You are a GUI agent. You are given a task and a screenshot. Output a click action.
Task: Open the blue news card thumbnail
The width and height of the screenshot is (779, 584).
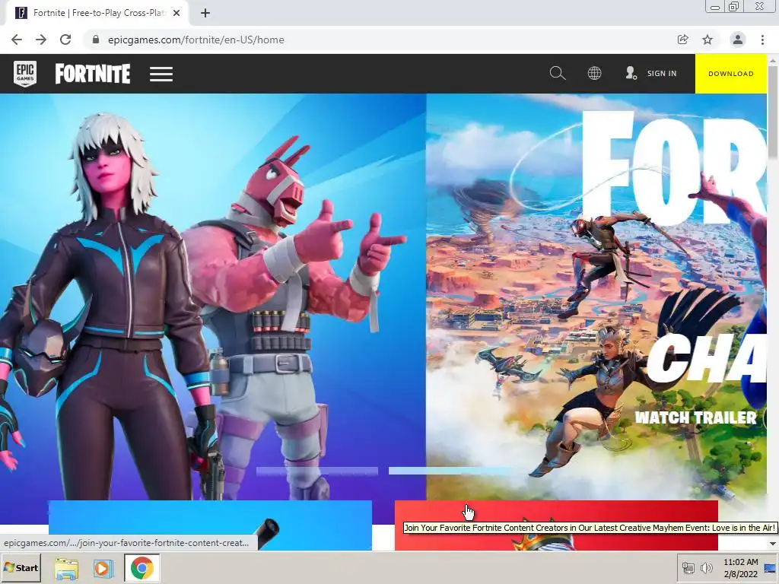[x=210, y=525]
